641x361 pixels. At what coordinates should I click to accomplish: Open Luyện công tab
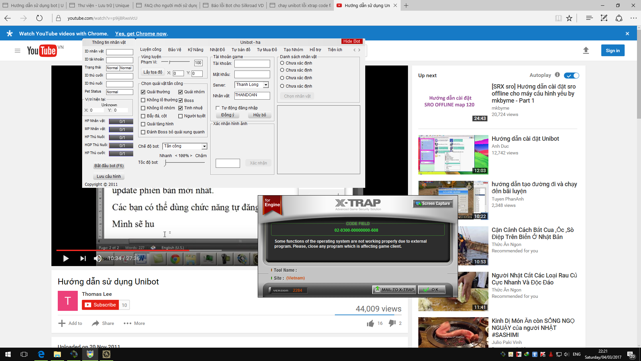pyautogui.click(x=151, y=49)
